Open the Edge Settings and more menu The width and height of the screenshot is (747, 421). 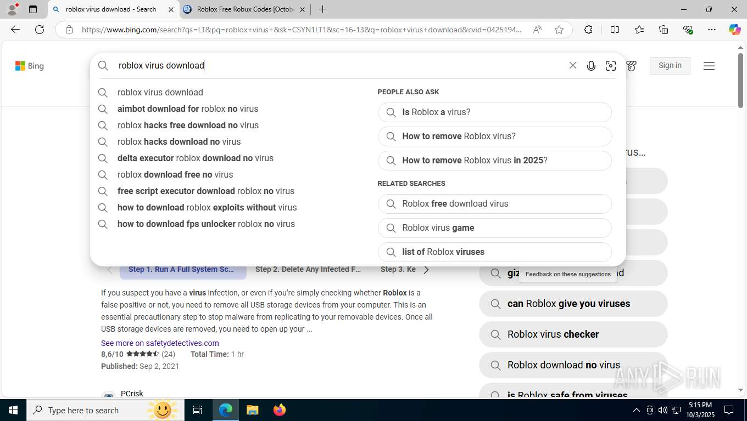point(712,30)
